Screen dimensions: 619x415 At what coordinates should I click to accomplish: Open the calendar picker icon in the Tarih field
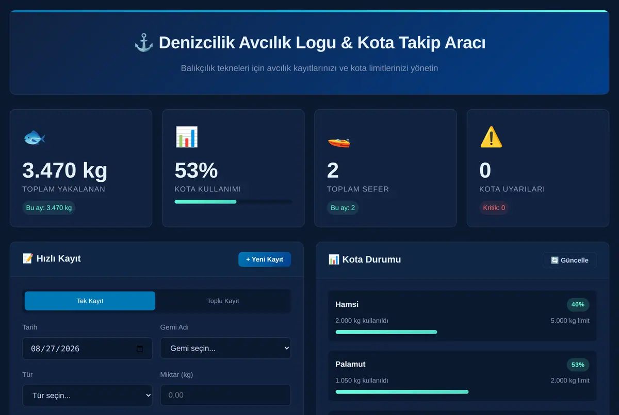(x=140, y=349)
